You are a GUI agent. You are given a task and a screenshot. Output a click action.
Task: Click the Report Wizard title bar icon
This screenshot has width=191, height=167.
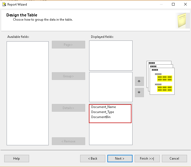(x=4, y=4)
